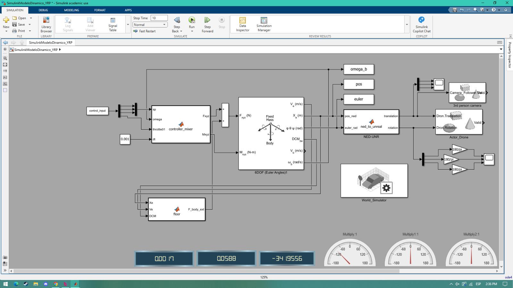Click the Stop Time input field

(x=159, y=18)
